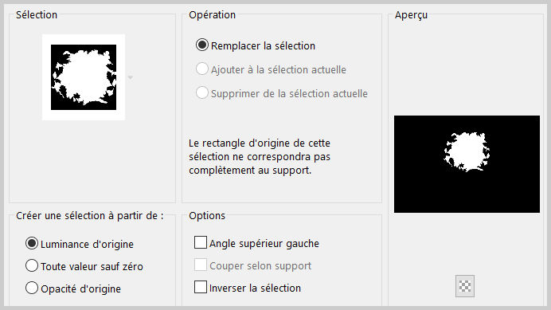Image resolution: width=551 pixels, height=310 pixels.
Task: Click the Opération group heading
Action: (x=213, y=15)
